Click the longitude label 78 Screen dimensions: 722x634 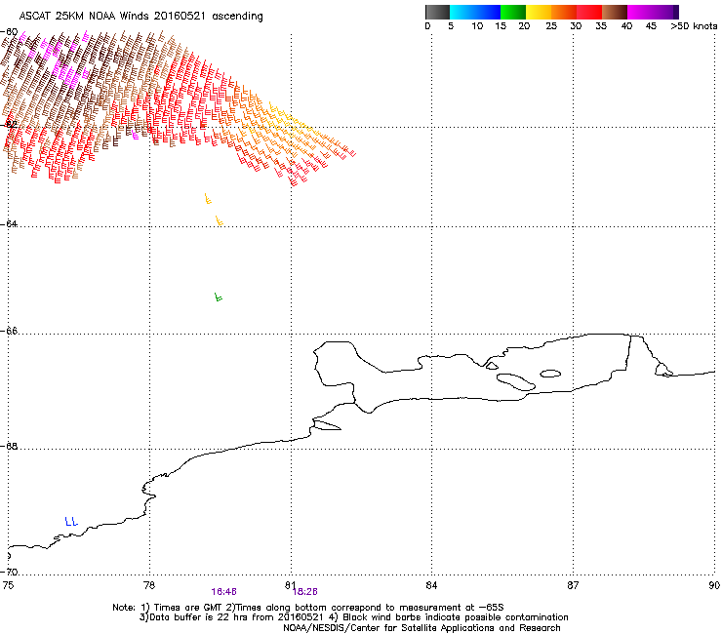[x=149, y=585]
